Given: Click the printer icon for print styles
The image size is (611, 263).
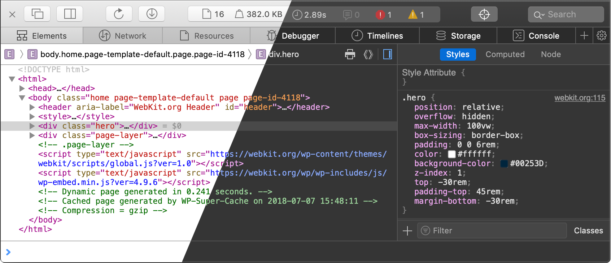Looking at the screenshot, I should point(350,54).
